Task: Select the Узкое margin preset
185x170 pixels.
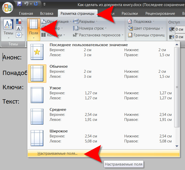Action: coord(101,95)
